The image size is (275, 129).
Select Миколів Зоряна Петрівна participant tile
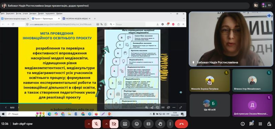point(210,80)
